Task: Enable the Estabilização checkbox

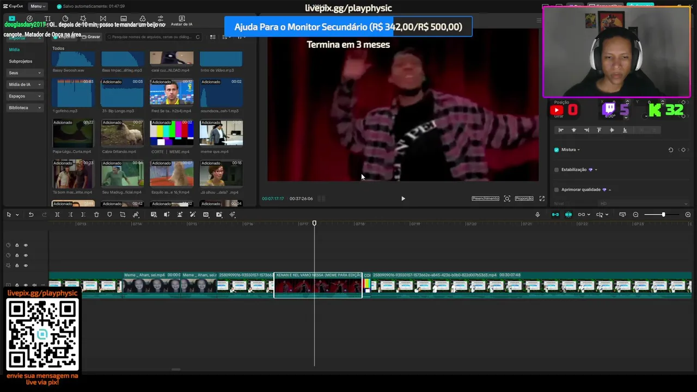Action: [x=557, y=170]
